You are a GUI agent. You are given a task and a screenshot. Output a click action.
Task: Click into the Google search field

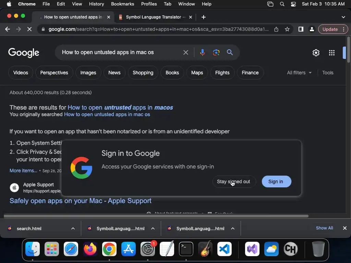[121, 52]
